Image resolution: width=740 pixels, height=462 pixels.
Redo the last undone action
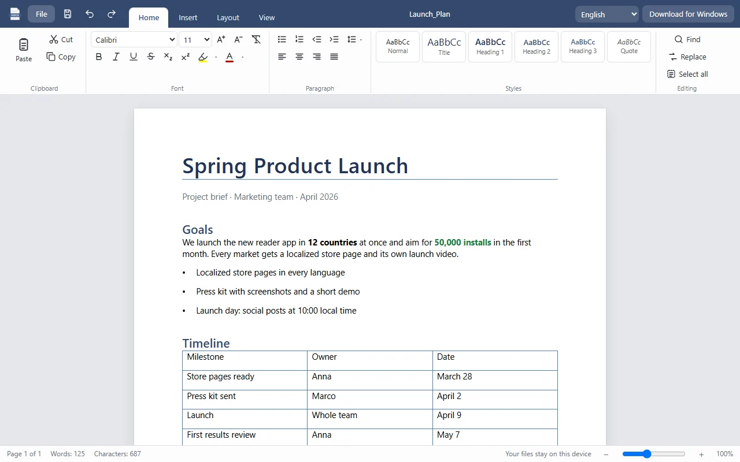(112, 14)
